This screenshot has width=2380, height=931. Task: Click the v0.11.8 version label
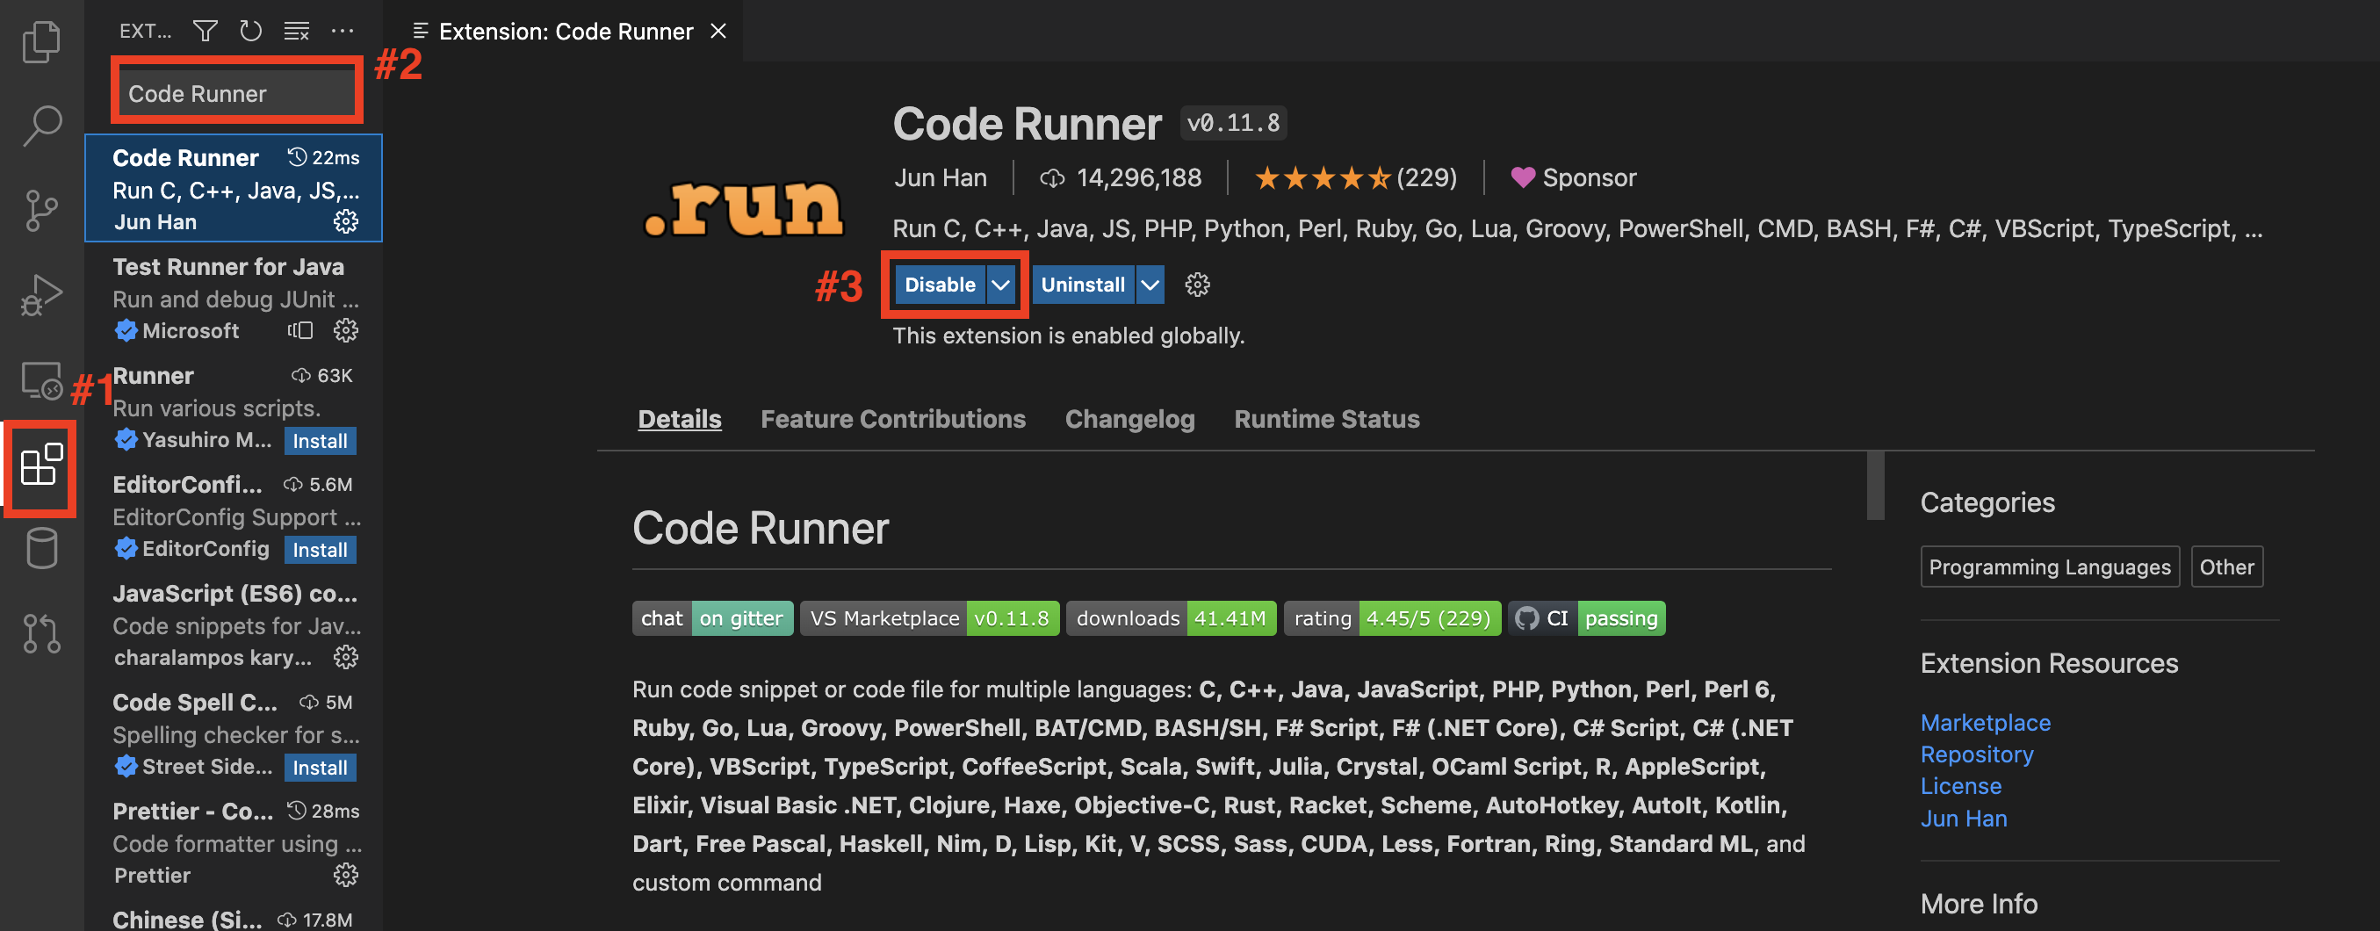point(1232,123)
